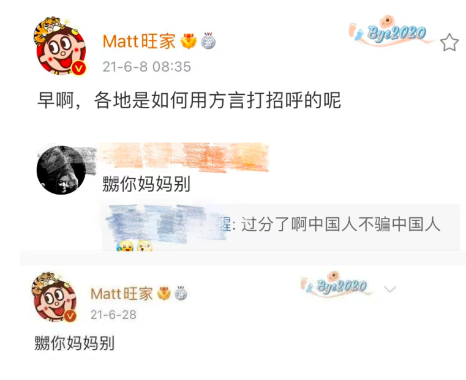Click the Matt旺家 username in the top post
Image resolution: width=466 pixels, height=380 pixels.
(139, 41)
